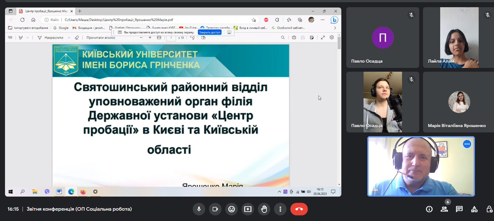Viewport: 494px width, 221px height.
Task: Click the fit to width PDF button
Action: point(159,38)
